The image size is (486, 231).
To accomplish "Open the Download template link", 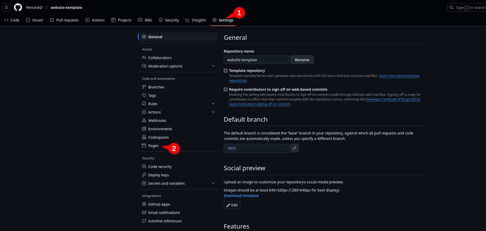I will [241, 196].
